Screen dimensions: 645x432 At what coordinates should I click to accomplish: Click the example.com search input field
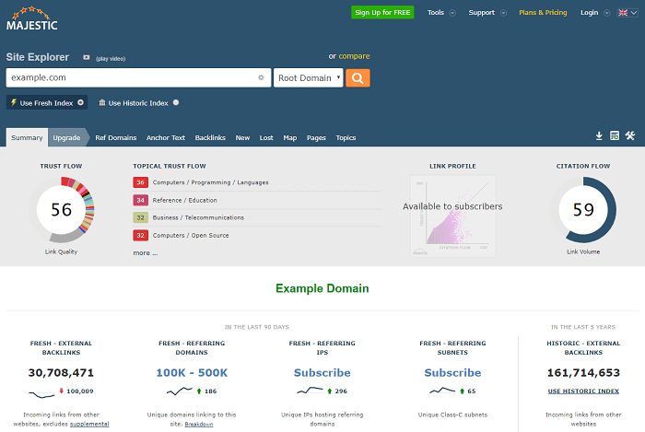coord(129,78)
